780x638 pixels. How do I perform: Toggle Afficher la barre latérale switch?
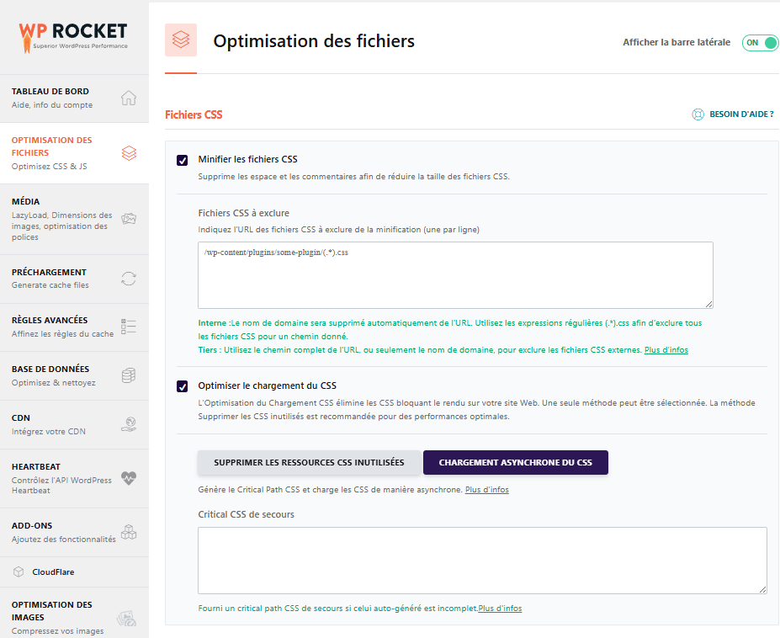point(760,43)
